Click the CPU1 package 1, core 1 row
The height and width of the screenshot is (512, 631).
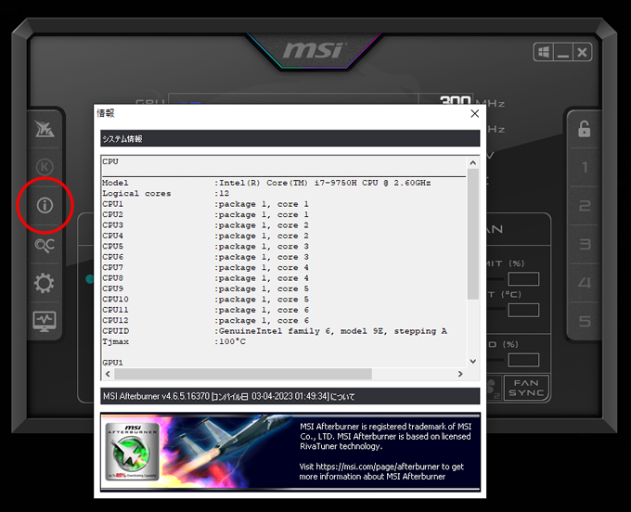(205, 204)
